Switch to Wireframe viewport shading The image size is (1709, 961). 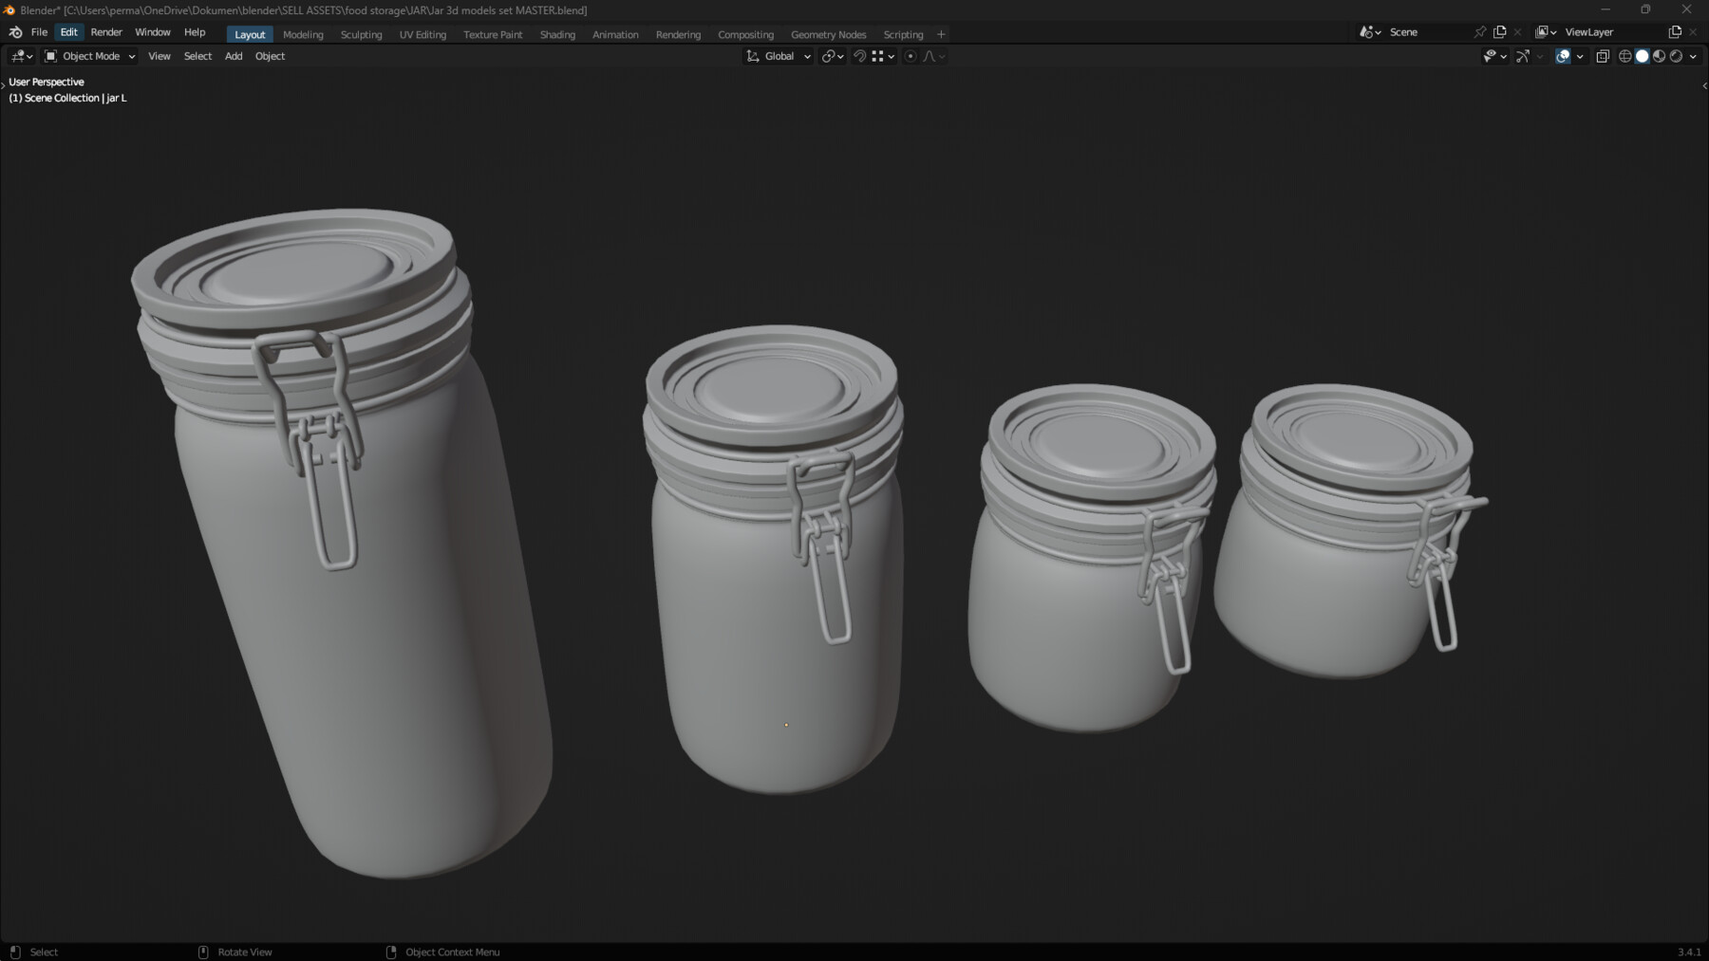coord(1625,56)
